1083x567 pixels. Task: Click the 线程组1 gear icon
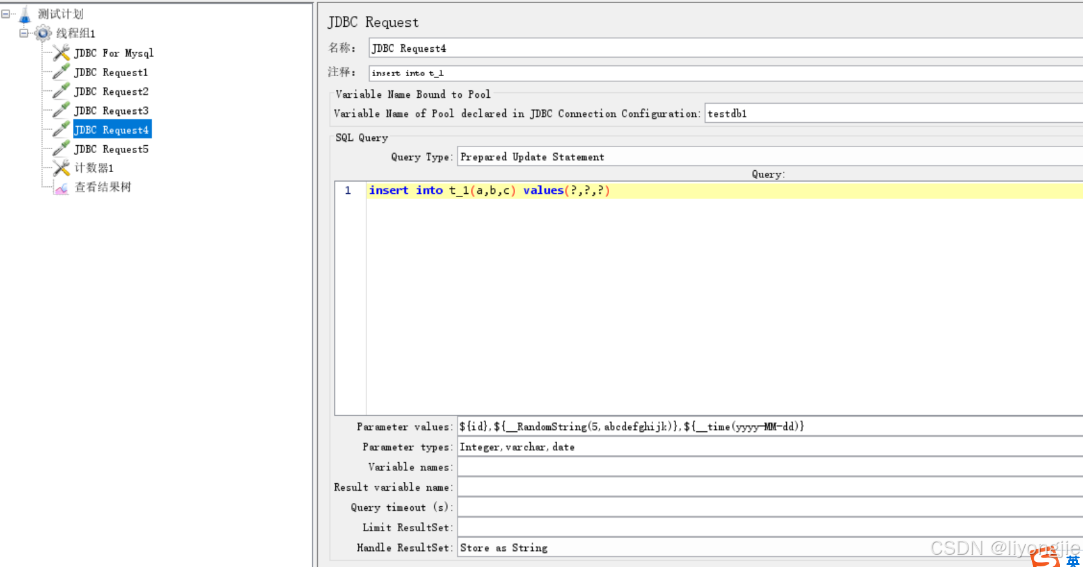pos(43,33)
